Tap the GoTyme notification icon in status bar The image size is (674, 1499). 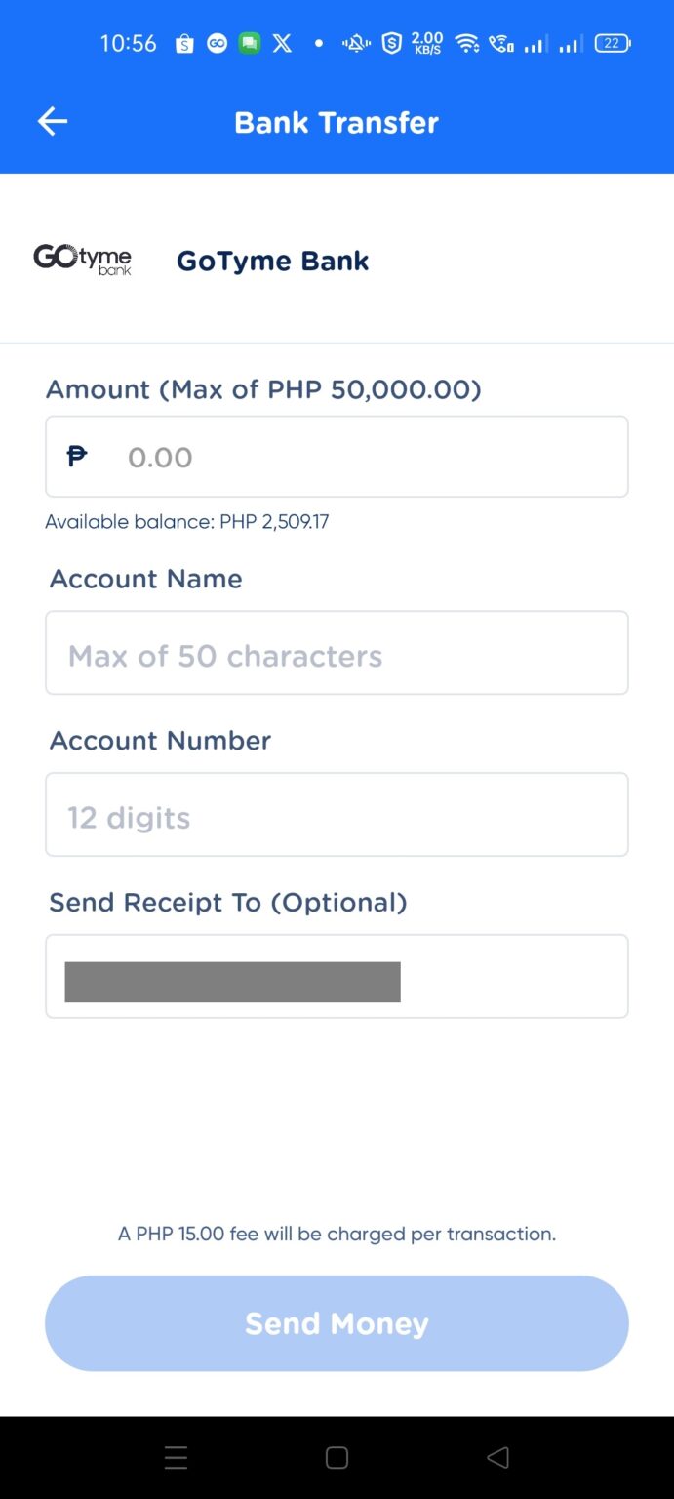217,43
